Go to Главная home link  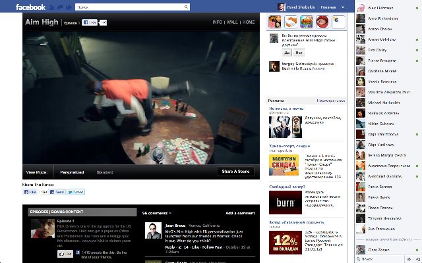click(328, 7)
